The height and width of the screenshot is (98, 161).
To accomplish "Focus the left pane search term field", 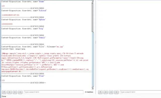I will [x=53, y=92].
